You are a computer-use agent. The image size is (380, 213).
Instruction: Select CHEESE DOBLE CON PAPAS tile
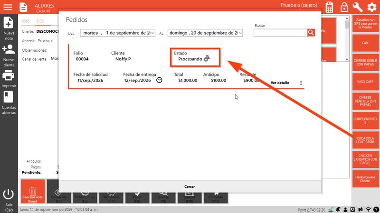pyautogui.click(x=365, y=63)
